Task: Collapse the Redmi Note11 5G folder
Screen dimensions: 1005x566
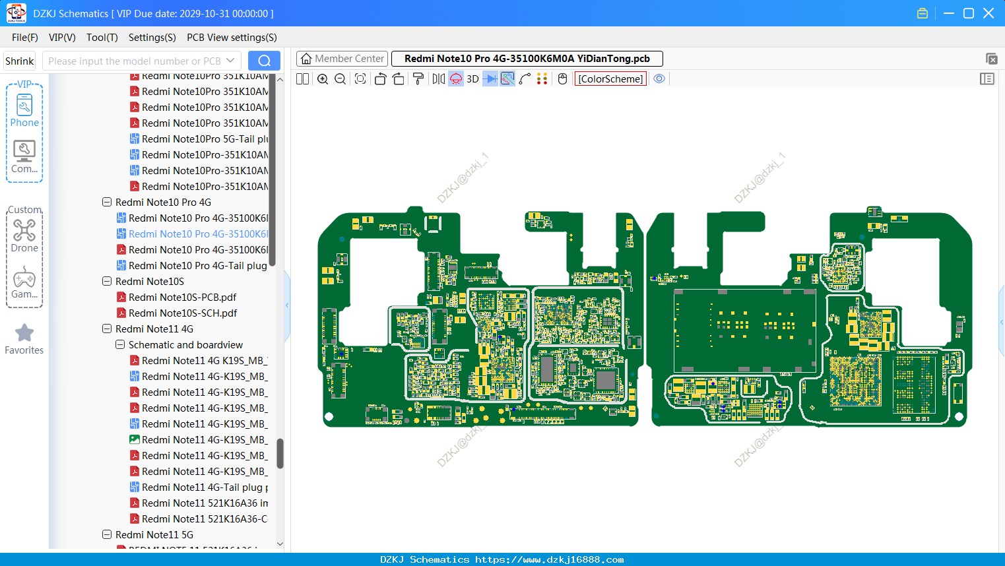Action: tap(107, 535)
